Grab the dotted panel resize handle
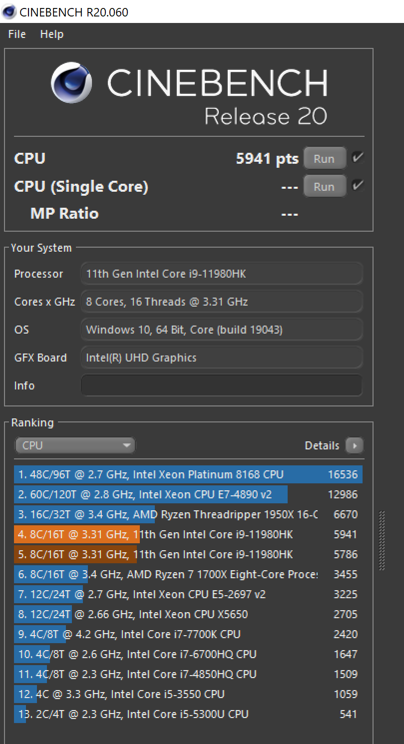This screenshot has height=744, width=404. [383, 540]
